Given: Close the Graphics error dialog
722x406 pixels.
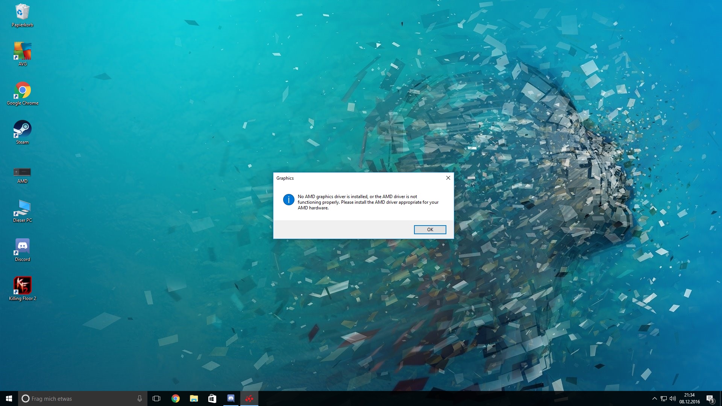Looking at the screenshot, I should tap(448, 178).
